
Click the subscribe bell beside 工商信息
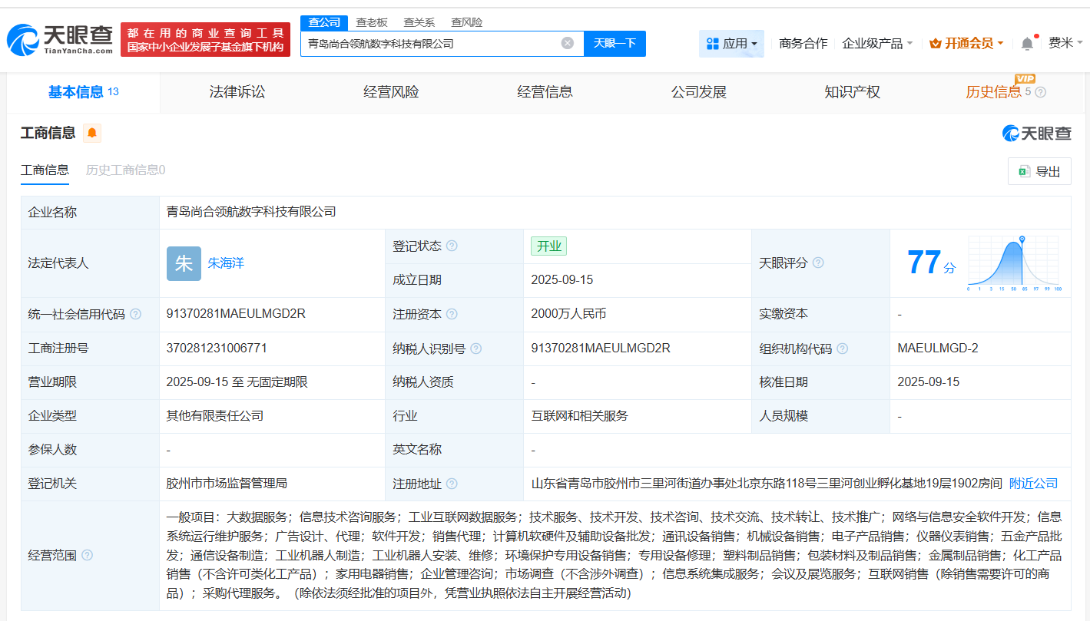pos(91,133)
